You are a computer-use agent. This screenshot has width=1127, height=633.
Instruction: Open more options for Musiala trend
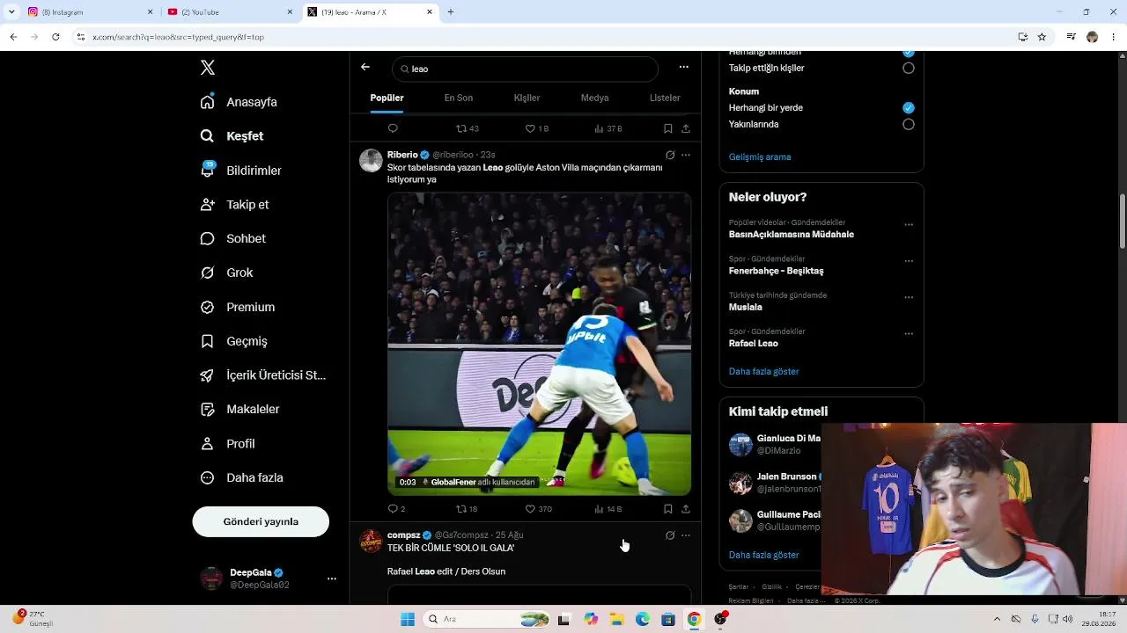(909, 298)
